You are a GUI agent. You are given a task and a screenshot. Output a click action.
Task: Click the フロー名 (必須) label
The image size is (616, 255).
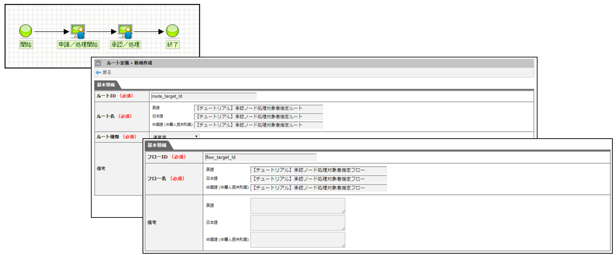point(165,178)
